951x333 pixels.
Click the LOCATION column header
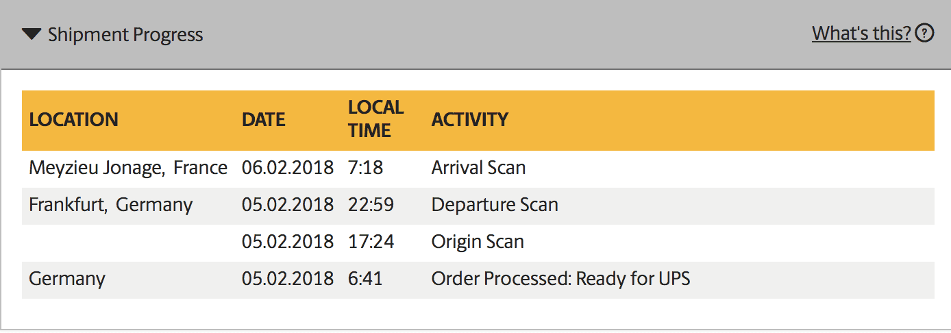pyautogui.click(x=73, y=119)
